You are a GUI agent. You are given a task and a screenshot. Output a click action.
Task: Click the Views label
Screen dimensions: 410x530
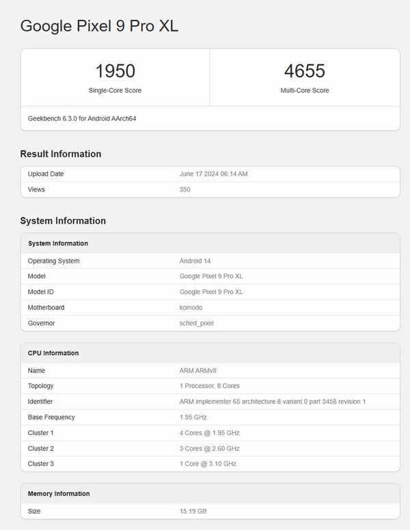(36, 189)
